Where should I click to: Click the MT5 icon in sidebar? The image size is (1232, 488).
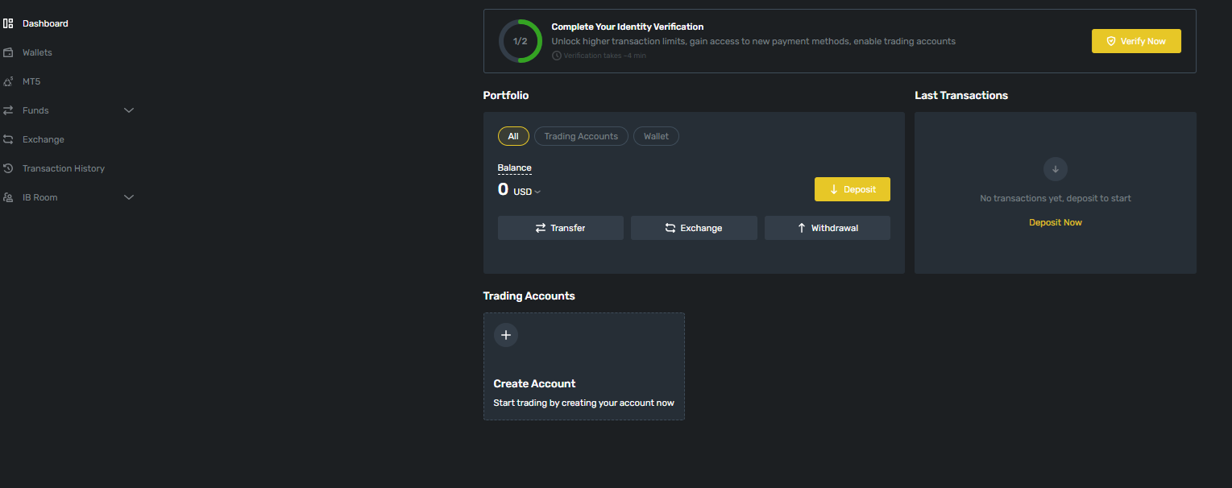click(8, 81)
